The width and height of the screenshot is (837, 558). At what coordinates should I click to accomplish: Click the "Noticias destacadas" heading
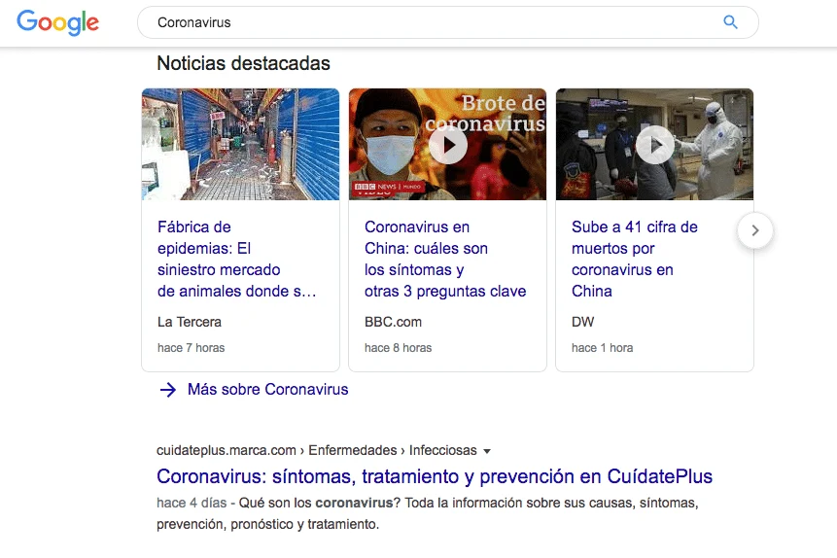pos(243,63)
